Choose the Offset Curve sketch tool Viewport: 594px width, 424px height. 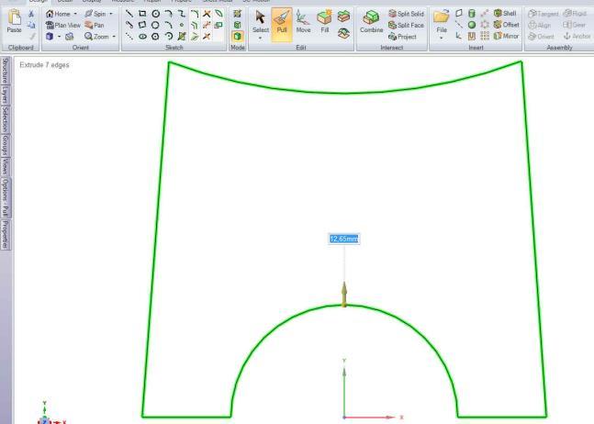click(x=195, y=26)
